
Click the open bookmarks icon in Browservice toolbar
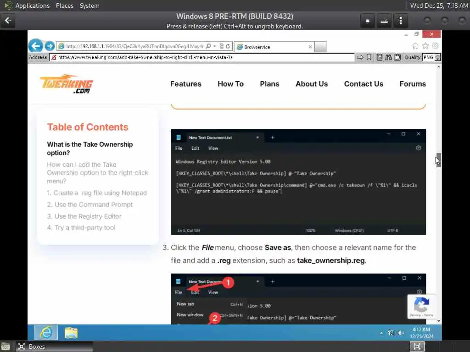point(380,57)
